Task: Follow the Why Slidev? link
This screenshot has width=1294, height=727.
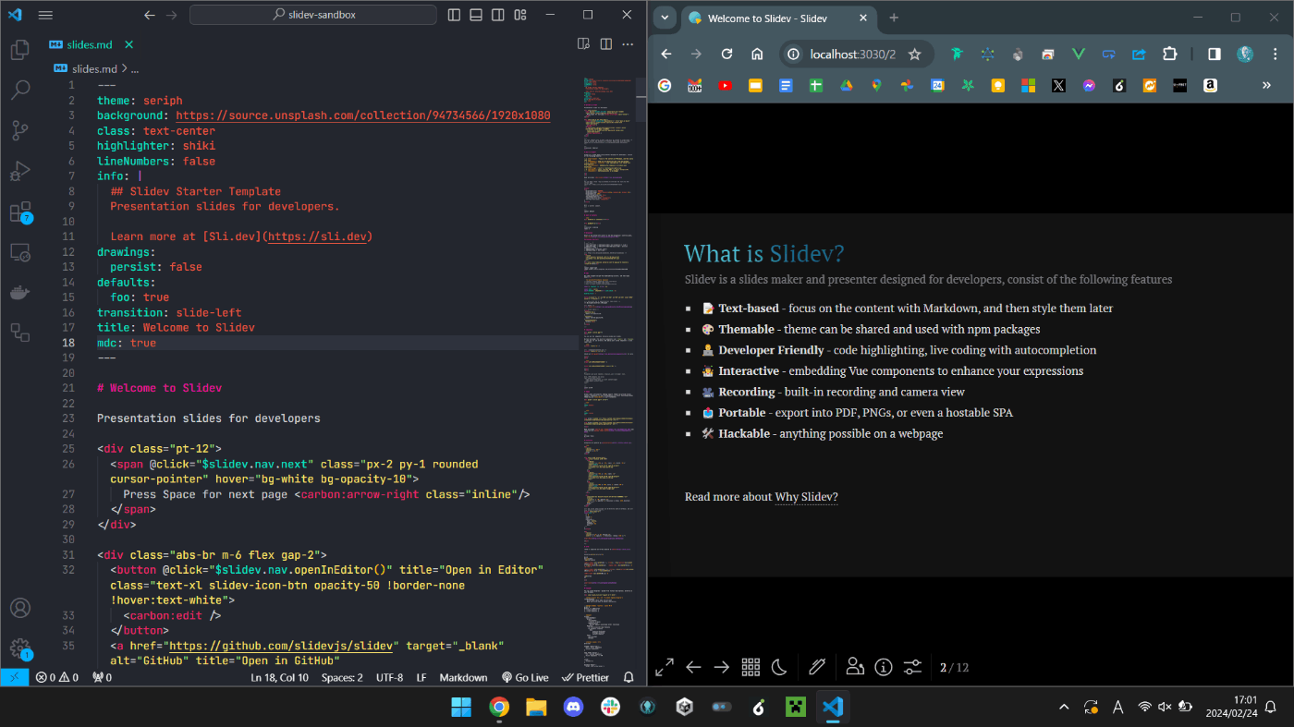Action: click(x=806, y=497)
